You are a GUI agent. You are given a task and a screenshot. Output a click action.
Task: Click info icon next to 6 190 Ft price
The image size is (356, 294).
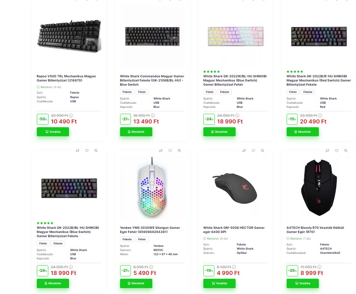235,267
